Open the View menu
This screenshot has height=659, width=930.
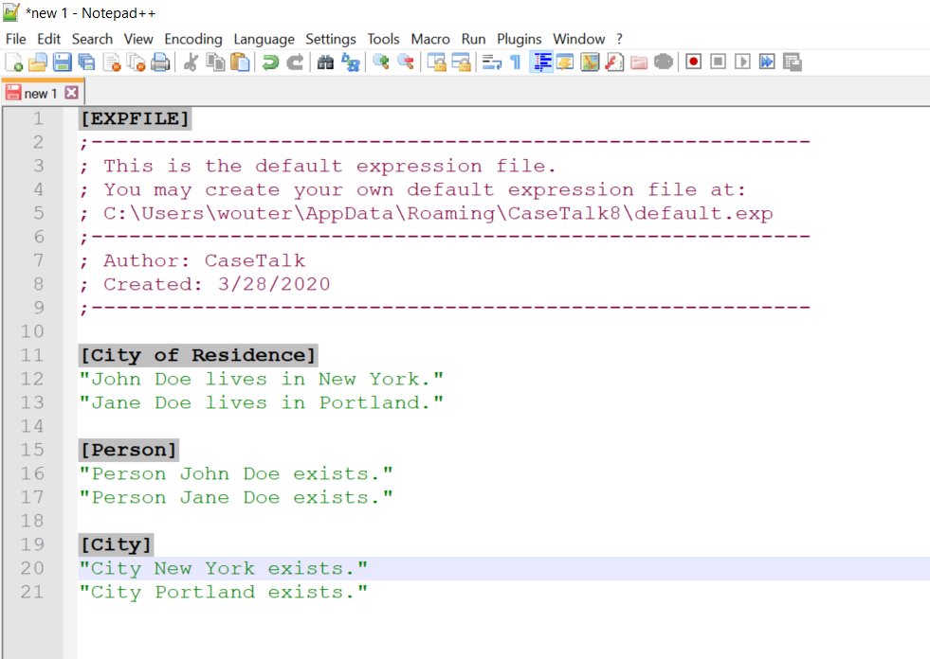[138, 39]
